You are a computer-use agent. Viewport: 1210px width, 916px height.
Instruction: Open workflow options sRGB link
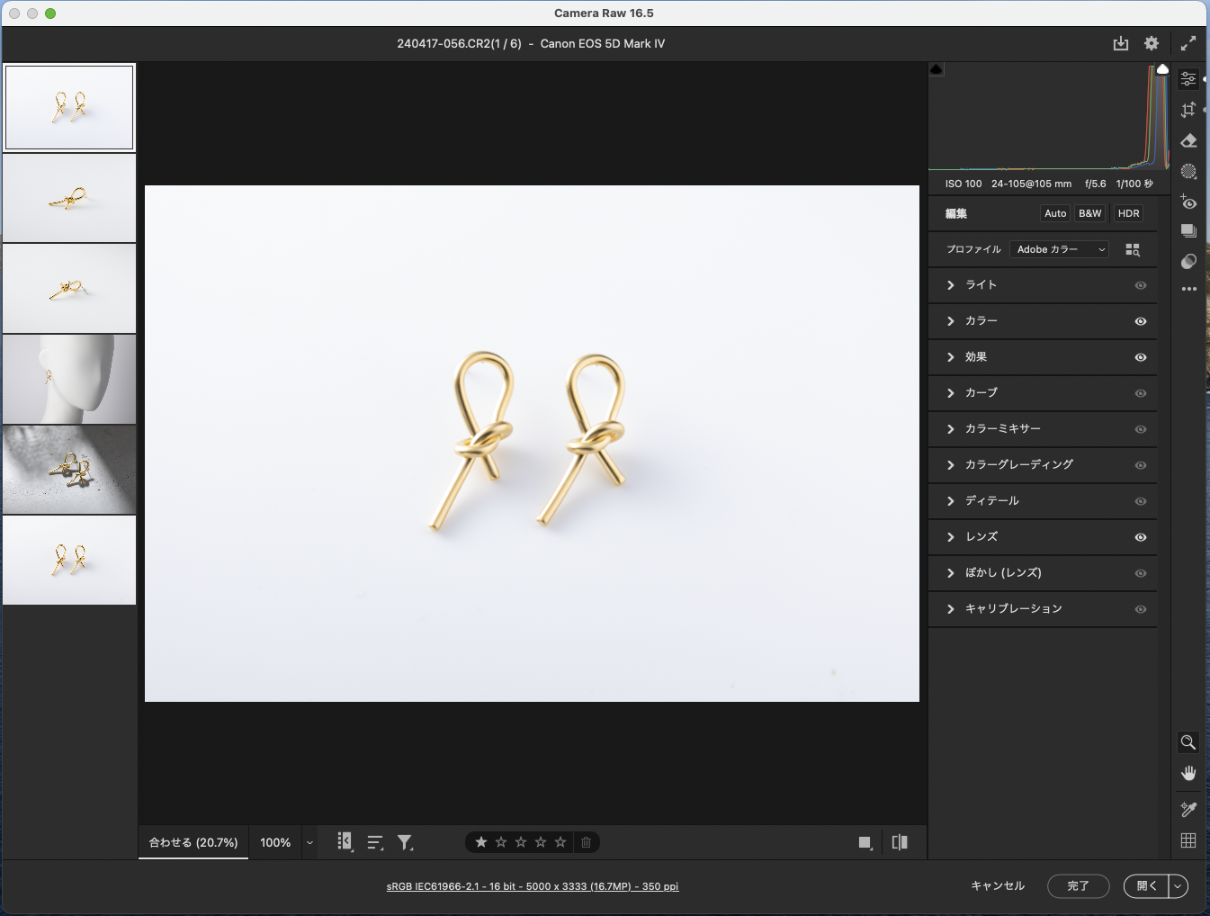[x=533, y=886]
